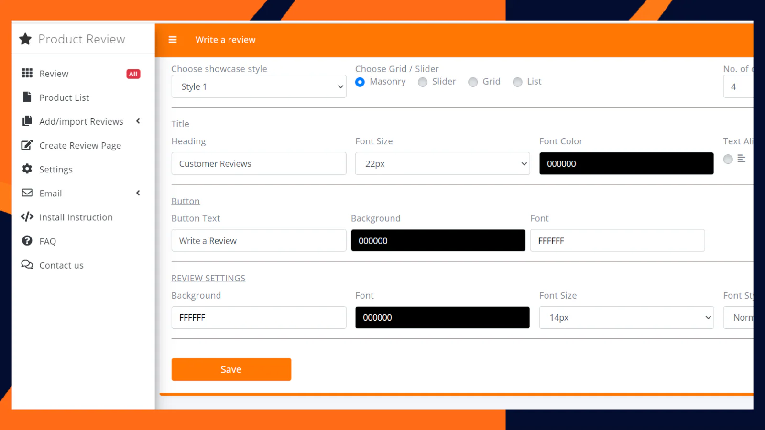Open Settings via the gear icon
This screenshot has width=765, height=430.
(x=27, y=169)
